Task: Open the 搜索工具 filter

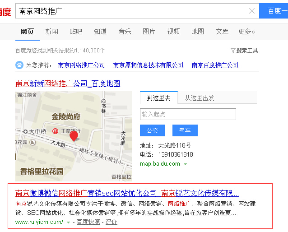Action: pyautogui.click(x=244, y=51)
